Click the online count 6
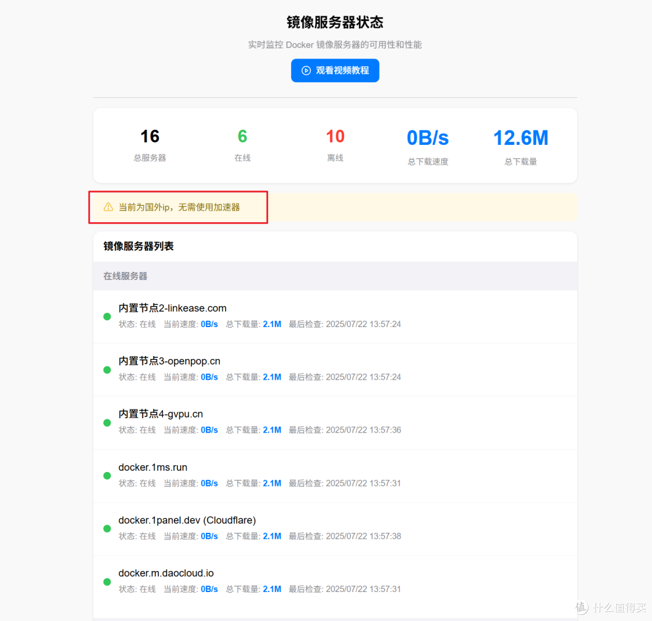 (243, 136)
